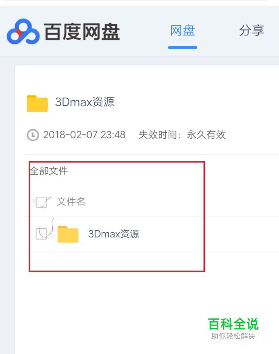
Task: Click the 2018-02-07 23:48 timestamp
Action: pos(84,135)
